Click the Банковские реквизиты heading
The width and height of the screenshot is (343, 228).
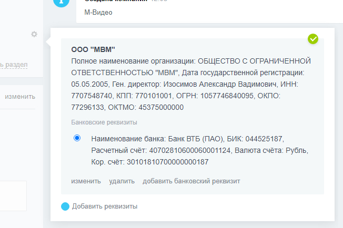click(x=104, y=122)
